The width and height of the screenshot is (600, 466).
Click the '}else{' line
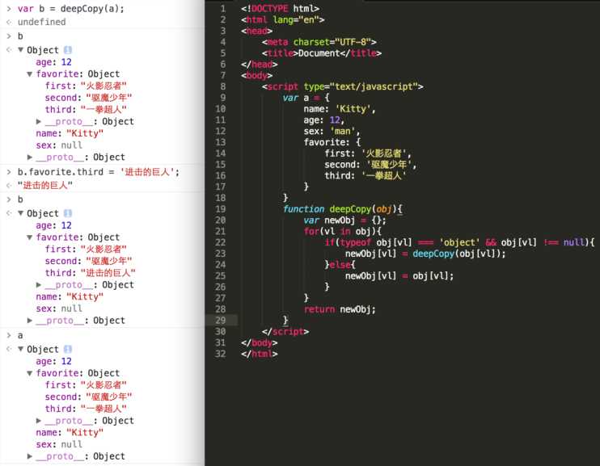[x=340, y=265]
